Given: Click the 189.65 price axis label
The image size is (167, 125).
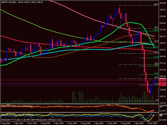Looking at the screenshot, I should click(163, 50).
